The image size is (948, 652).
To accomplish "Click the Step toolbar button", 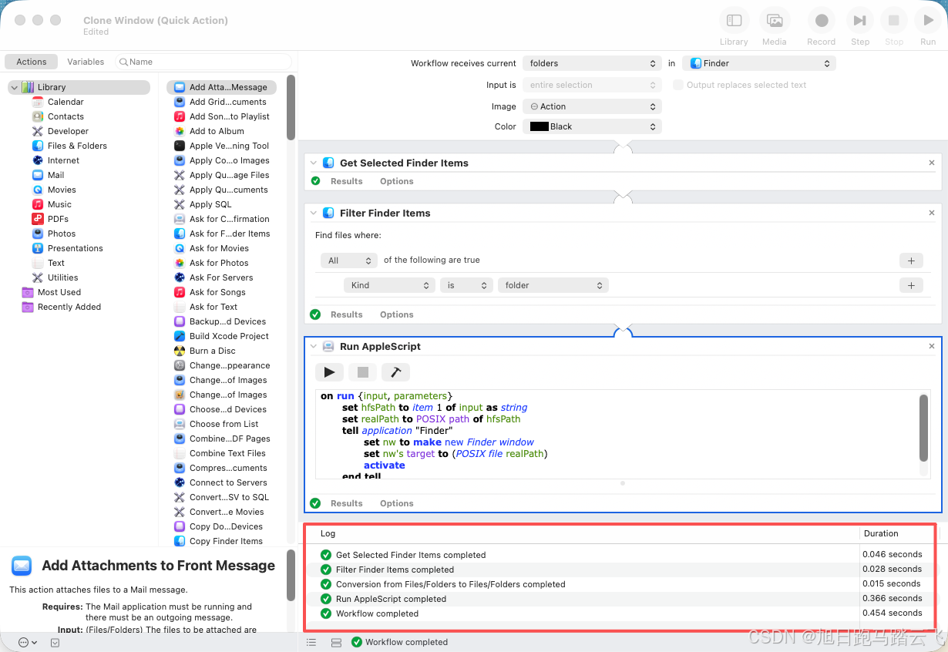I will point(860,21).
